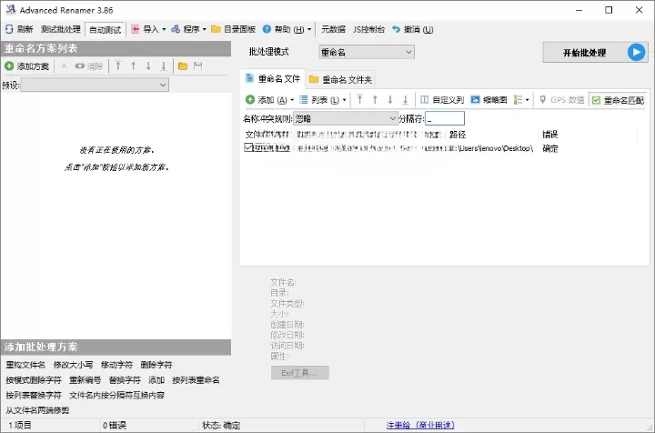Click the 元数据 toolbar item

333,29
